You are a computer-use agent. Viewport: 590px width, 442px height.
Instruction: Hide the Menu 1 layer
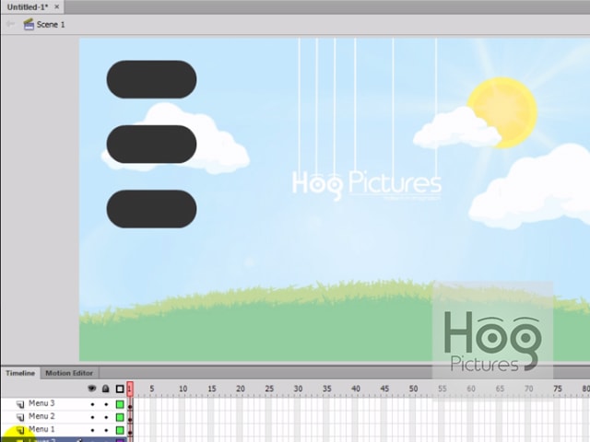click(x=92, y=430)
